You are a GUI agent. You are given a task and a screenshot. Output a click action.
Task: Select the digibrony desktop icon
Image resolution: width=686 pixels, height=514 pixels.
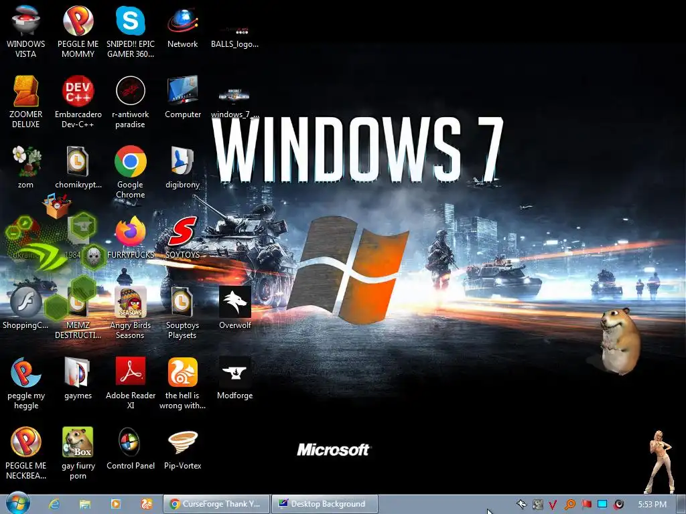(x=182, y=167)
